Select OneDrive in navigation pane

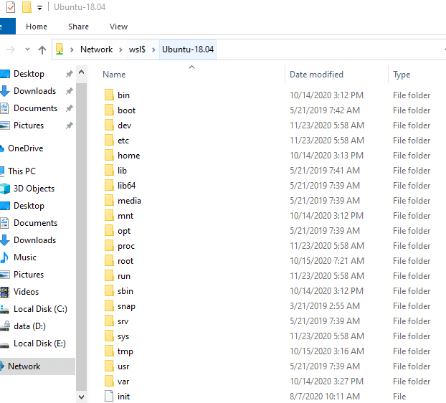click(25, 148)
